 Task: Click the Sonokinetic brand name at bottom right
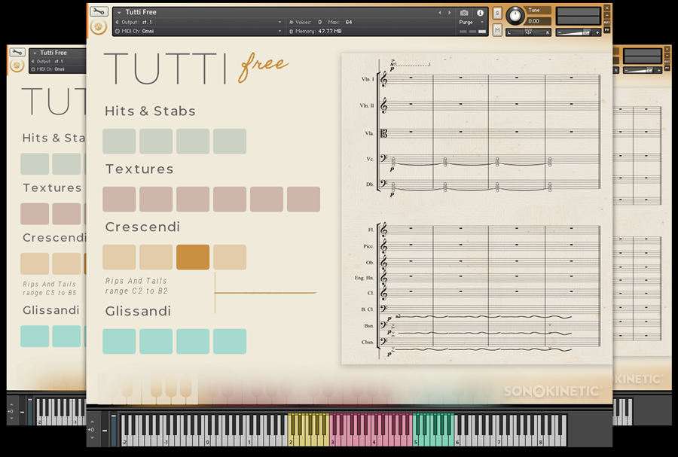point(551,391)
